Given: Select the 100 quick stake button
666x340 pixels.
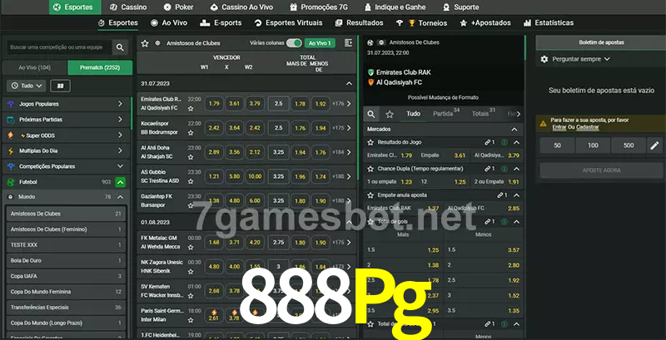Looking at the screenshot, I should pyautogui.click(x=591, y=145).
